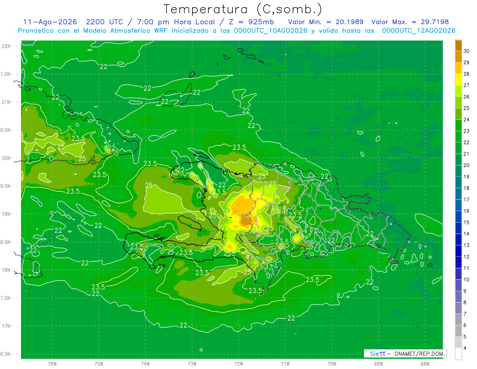Screen dimensions: 477x369
Task: Click the '21N' latitude axis label
Action: click(6, 102)
